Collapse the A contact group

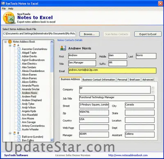(10, 45)
